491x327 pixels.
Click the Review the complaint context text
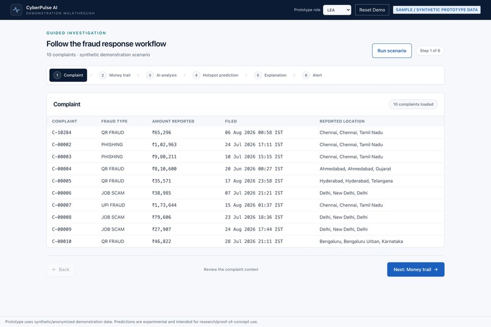pyautogui.click(x=231, y=269)
